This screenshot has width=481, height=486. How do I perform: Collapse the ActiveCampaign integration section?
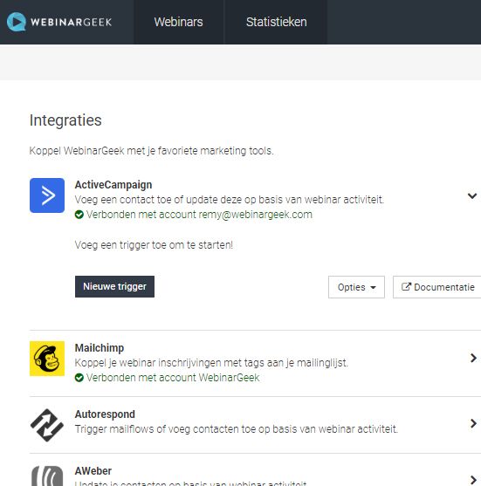pyautogui.click(x=472, y=195)
